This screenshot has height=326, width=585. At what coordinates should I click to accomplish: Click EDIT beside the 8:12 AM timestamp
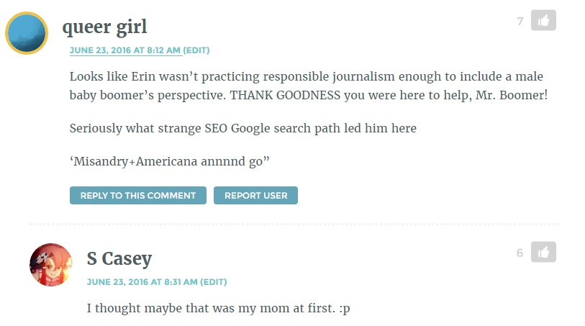[196, 50]
